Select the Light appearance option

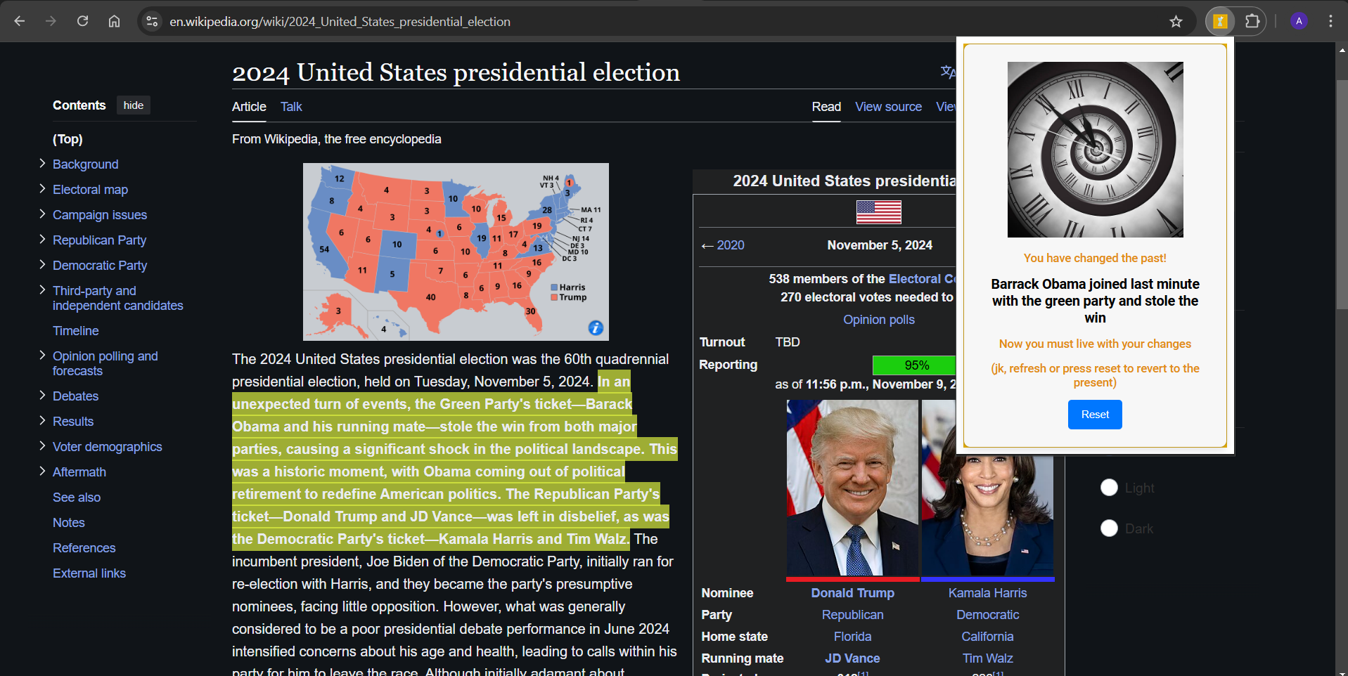1109,488
